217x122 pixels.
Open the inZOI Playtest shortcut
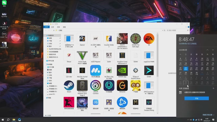[x=96, y=56]
